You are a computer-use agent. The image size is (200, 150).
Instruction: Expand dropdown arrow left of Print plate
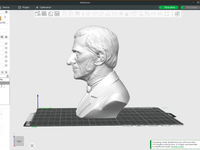click(x=182, y=7)
